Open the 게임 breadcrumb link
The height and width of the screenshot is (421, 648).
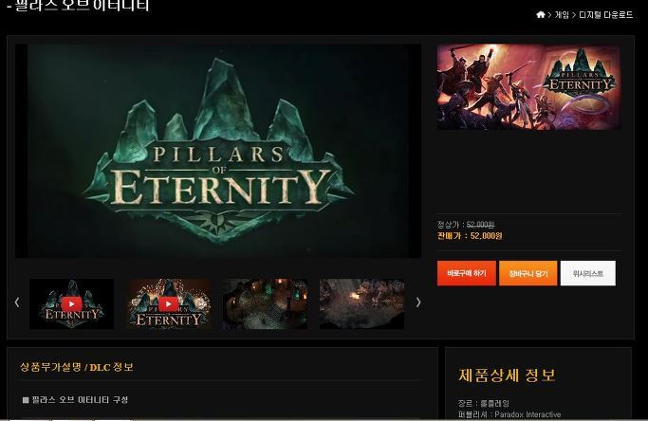coord(562,15)
